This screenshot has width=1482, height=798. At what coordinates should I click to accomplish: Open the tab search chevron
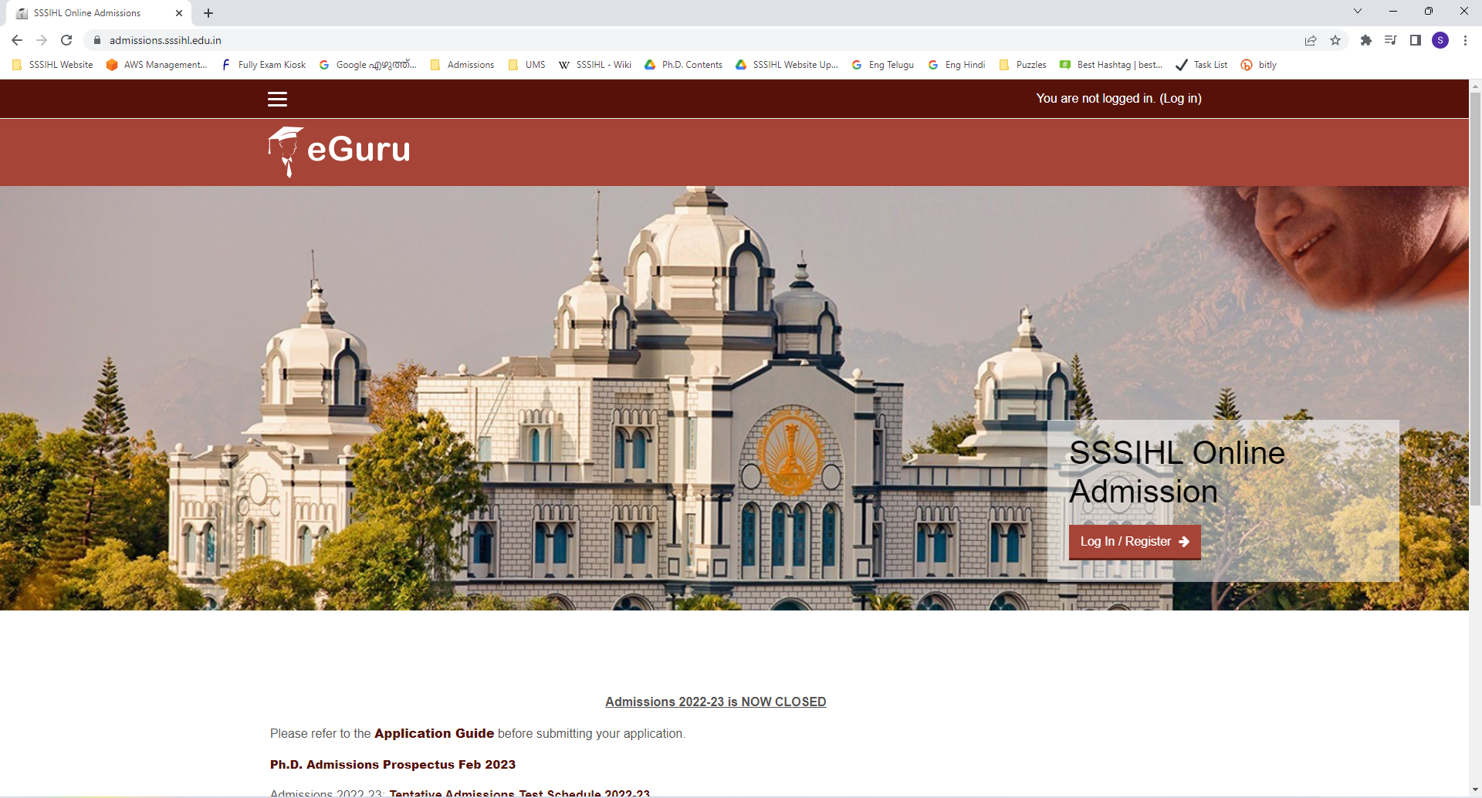click(1358, 12)
